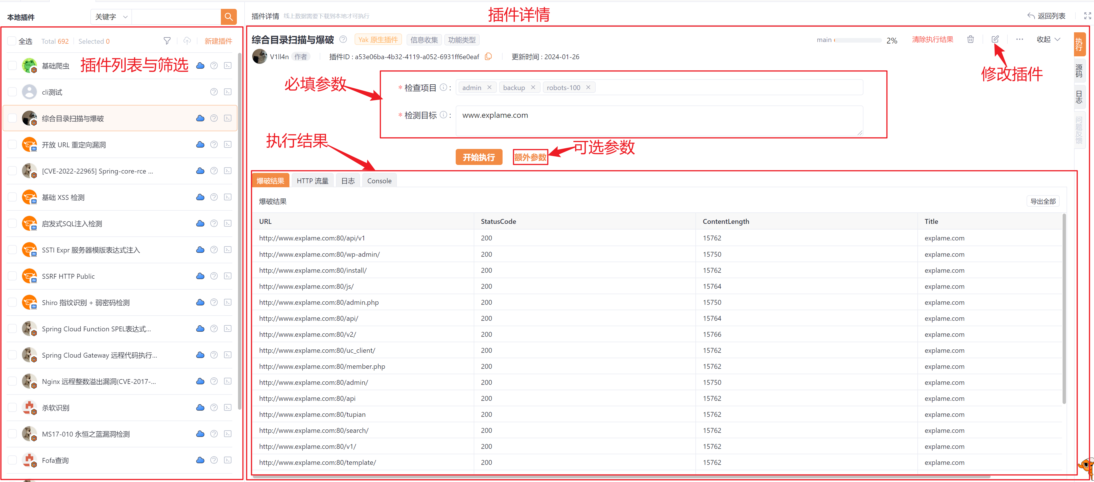The width and height of the screenshot is (1094, 482).
Task: Click the main execution progress bar
Action: coord(858,40)
